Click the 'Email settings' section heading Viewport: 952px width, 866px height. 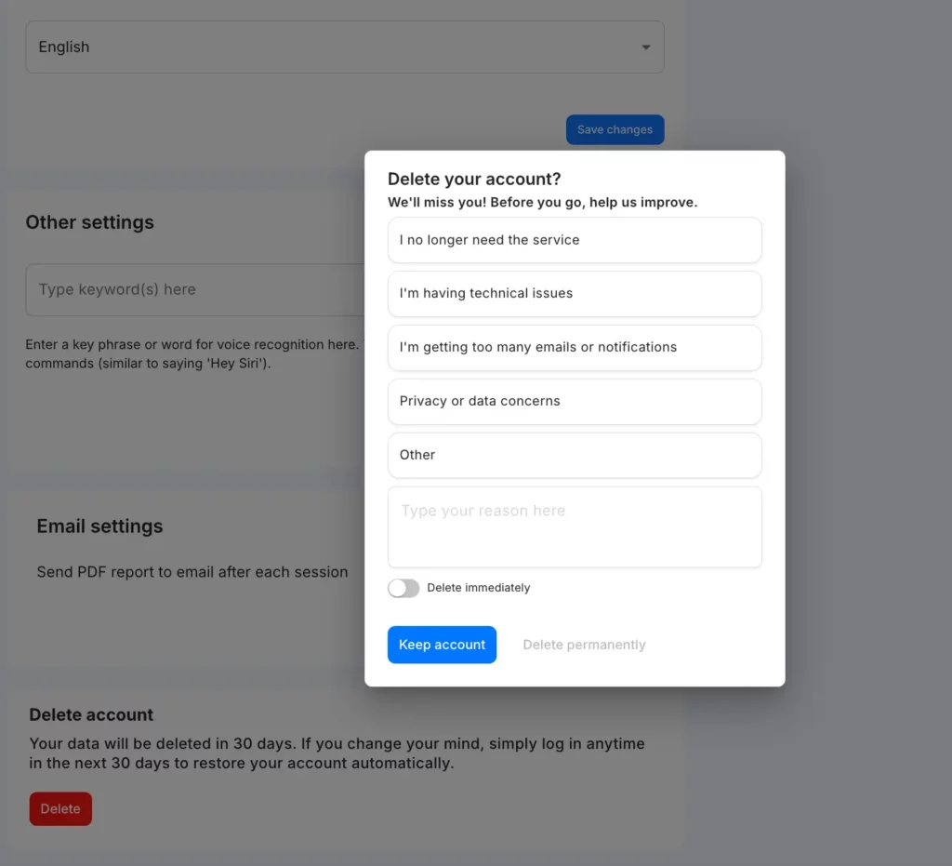coord(99,526)
